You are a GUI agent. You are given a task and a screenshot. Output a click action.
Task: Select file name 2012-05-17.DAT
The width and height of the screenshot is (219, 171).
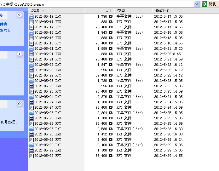coord(48,16)
